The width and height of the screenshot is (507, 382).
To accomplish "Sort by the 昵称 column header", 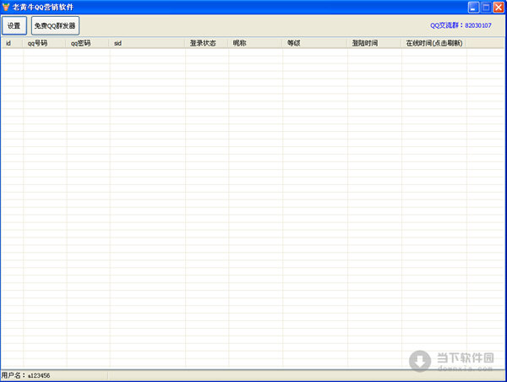I will click(x=255, y=43).
